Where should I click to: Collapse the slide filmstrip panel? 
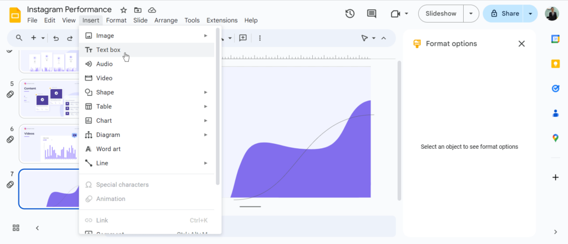coord(37,228)
